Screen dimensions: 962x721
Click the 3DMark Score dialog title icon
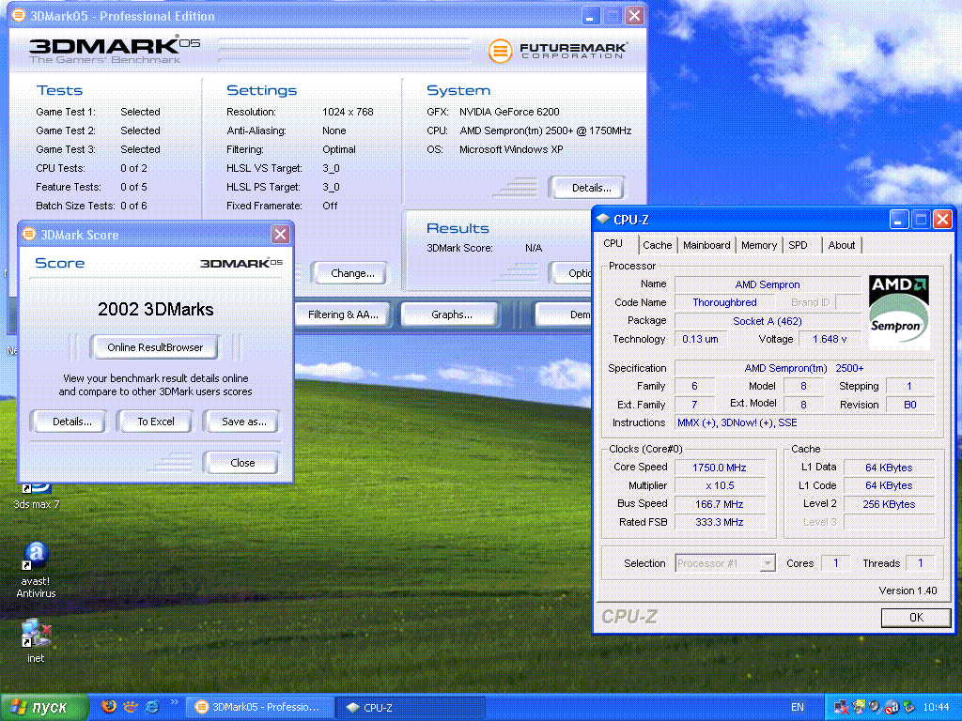coord(29,234)
